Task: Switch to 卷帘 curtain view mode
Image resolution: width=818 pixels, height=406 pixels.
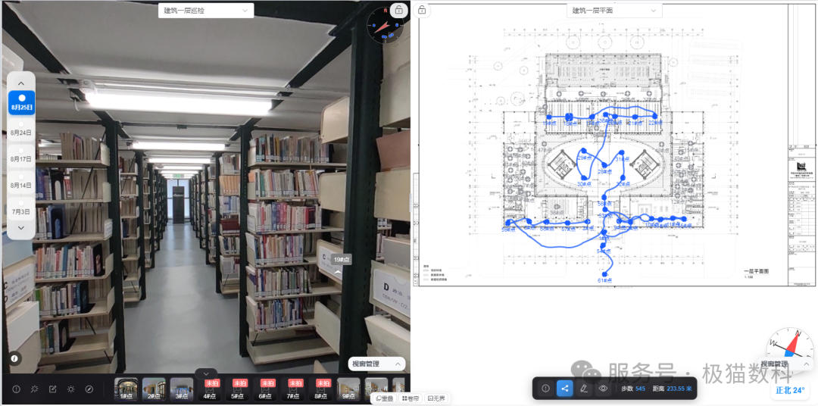Action: click(x=411, y=398)
